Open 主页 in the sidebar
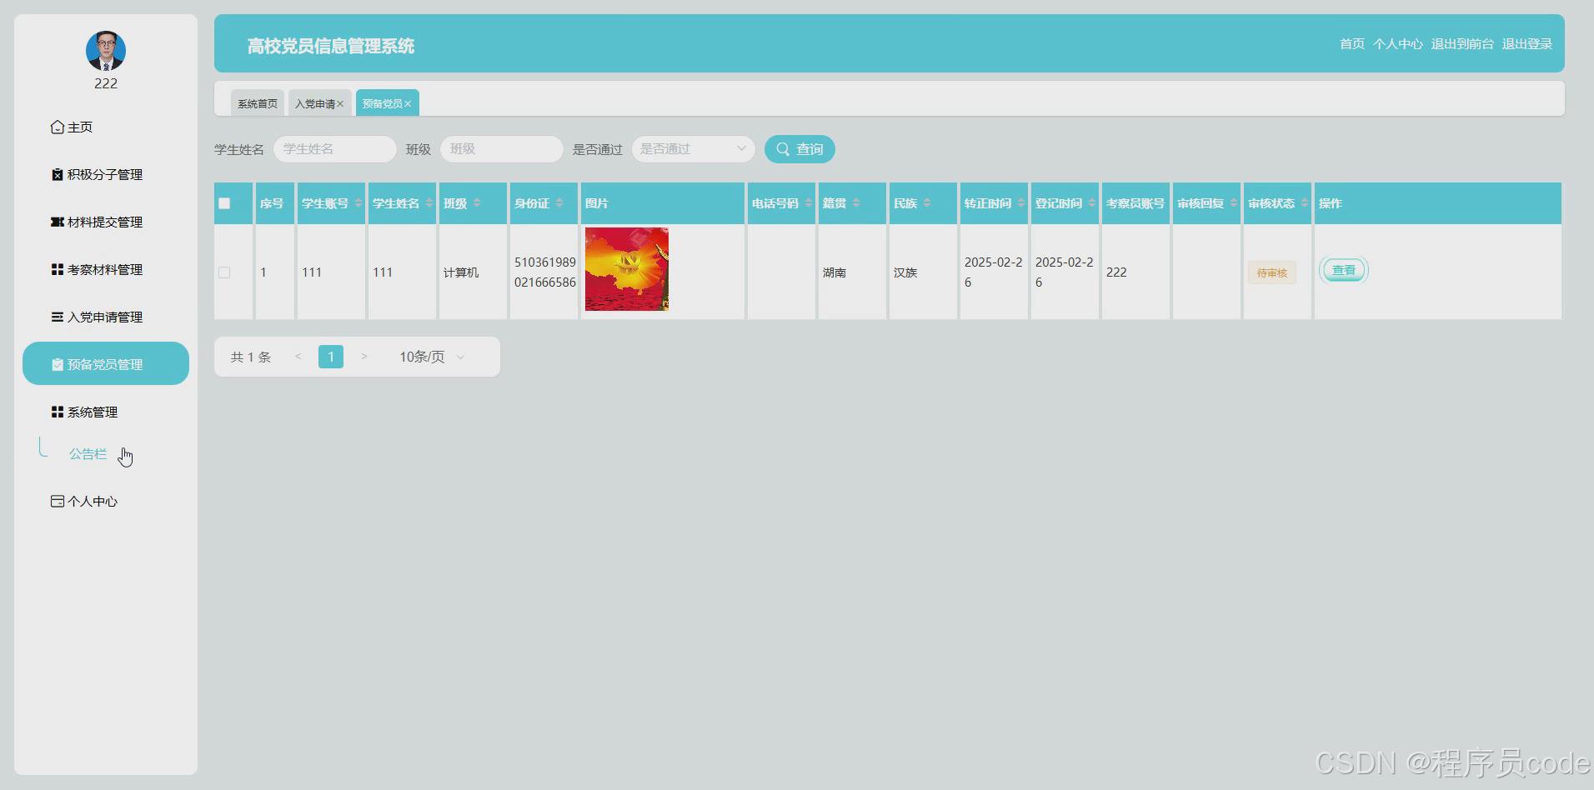Viewport: 1594px width, 790px height. (x=106, y=127)
